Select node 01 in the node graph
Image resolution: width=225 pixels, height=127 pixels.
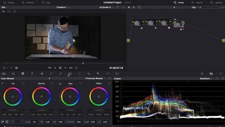coord(137,23)
